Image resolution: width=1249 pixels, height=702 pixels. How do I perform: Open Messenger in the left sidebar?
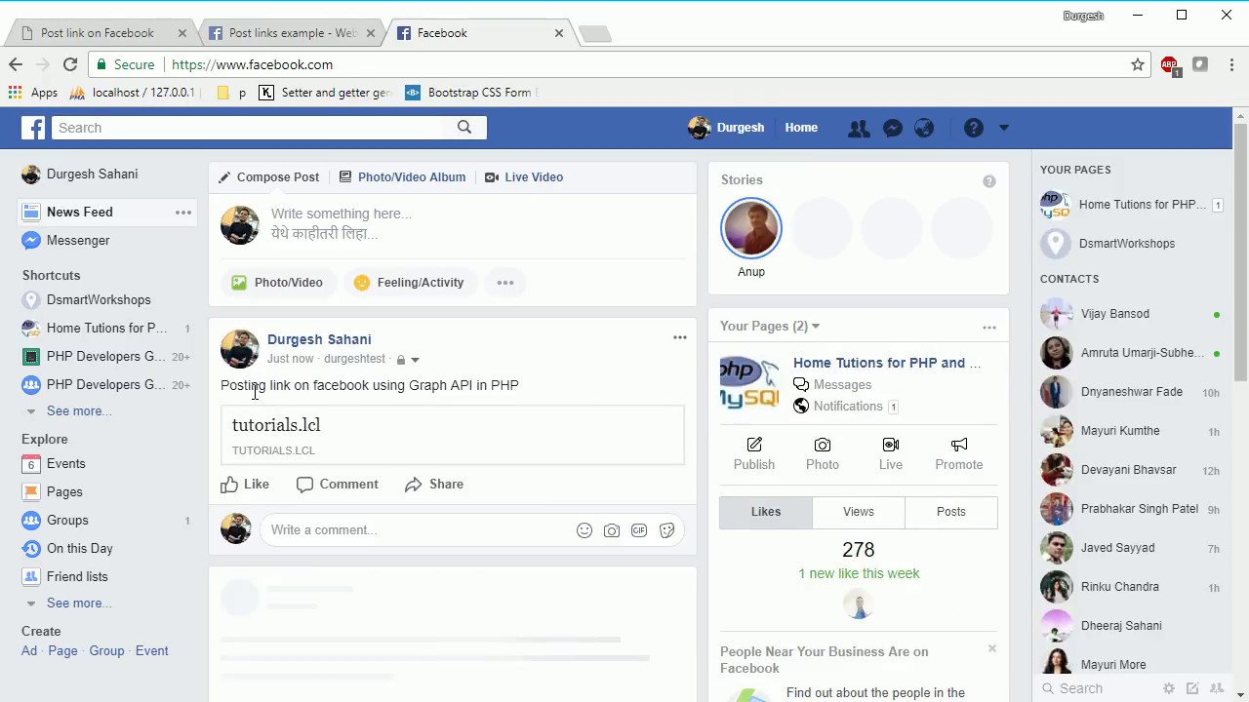78,240
